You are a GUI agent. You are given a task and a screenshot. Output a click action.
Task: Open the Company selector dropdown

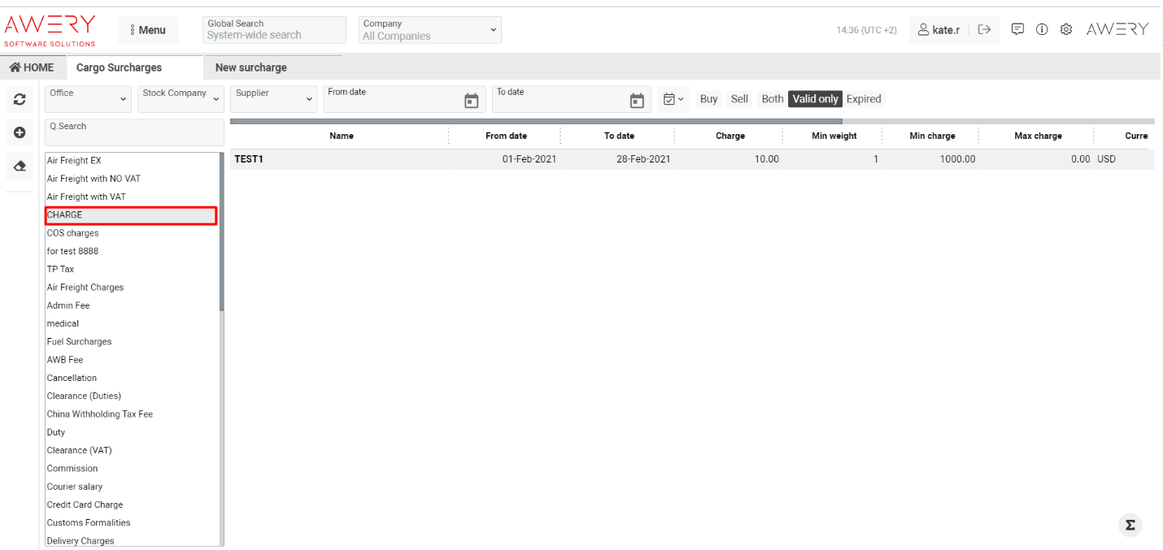coord(429,30)
